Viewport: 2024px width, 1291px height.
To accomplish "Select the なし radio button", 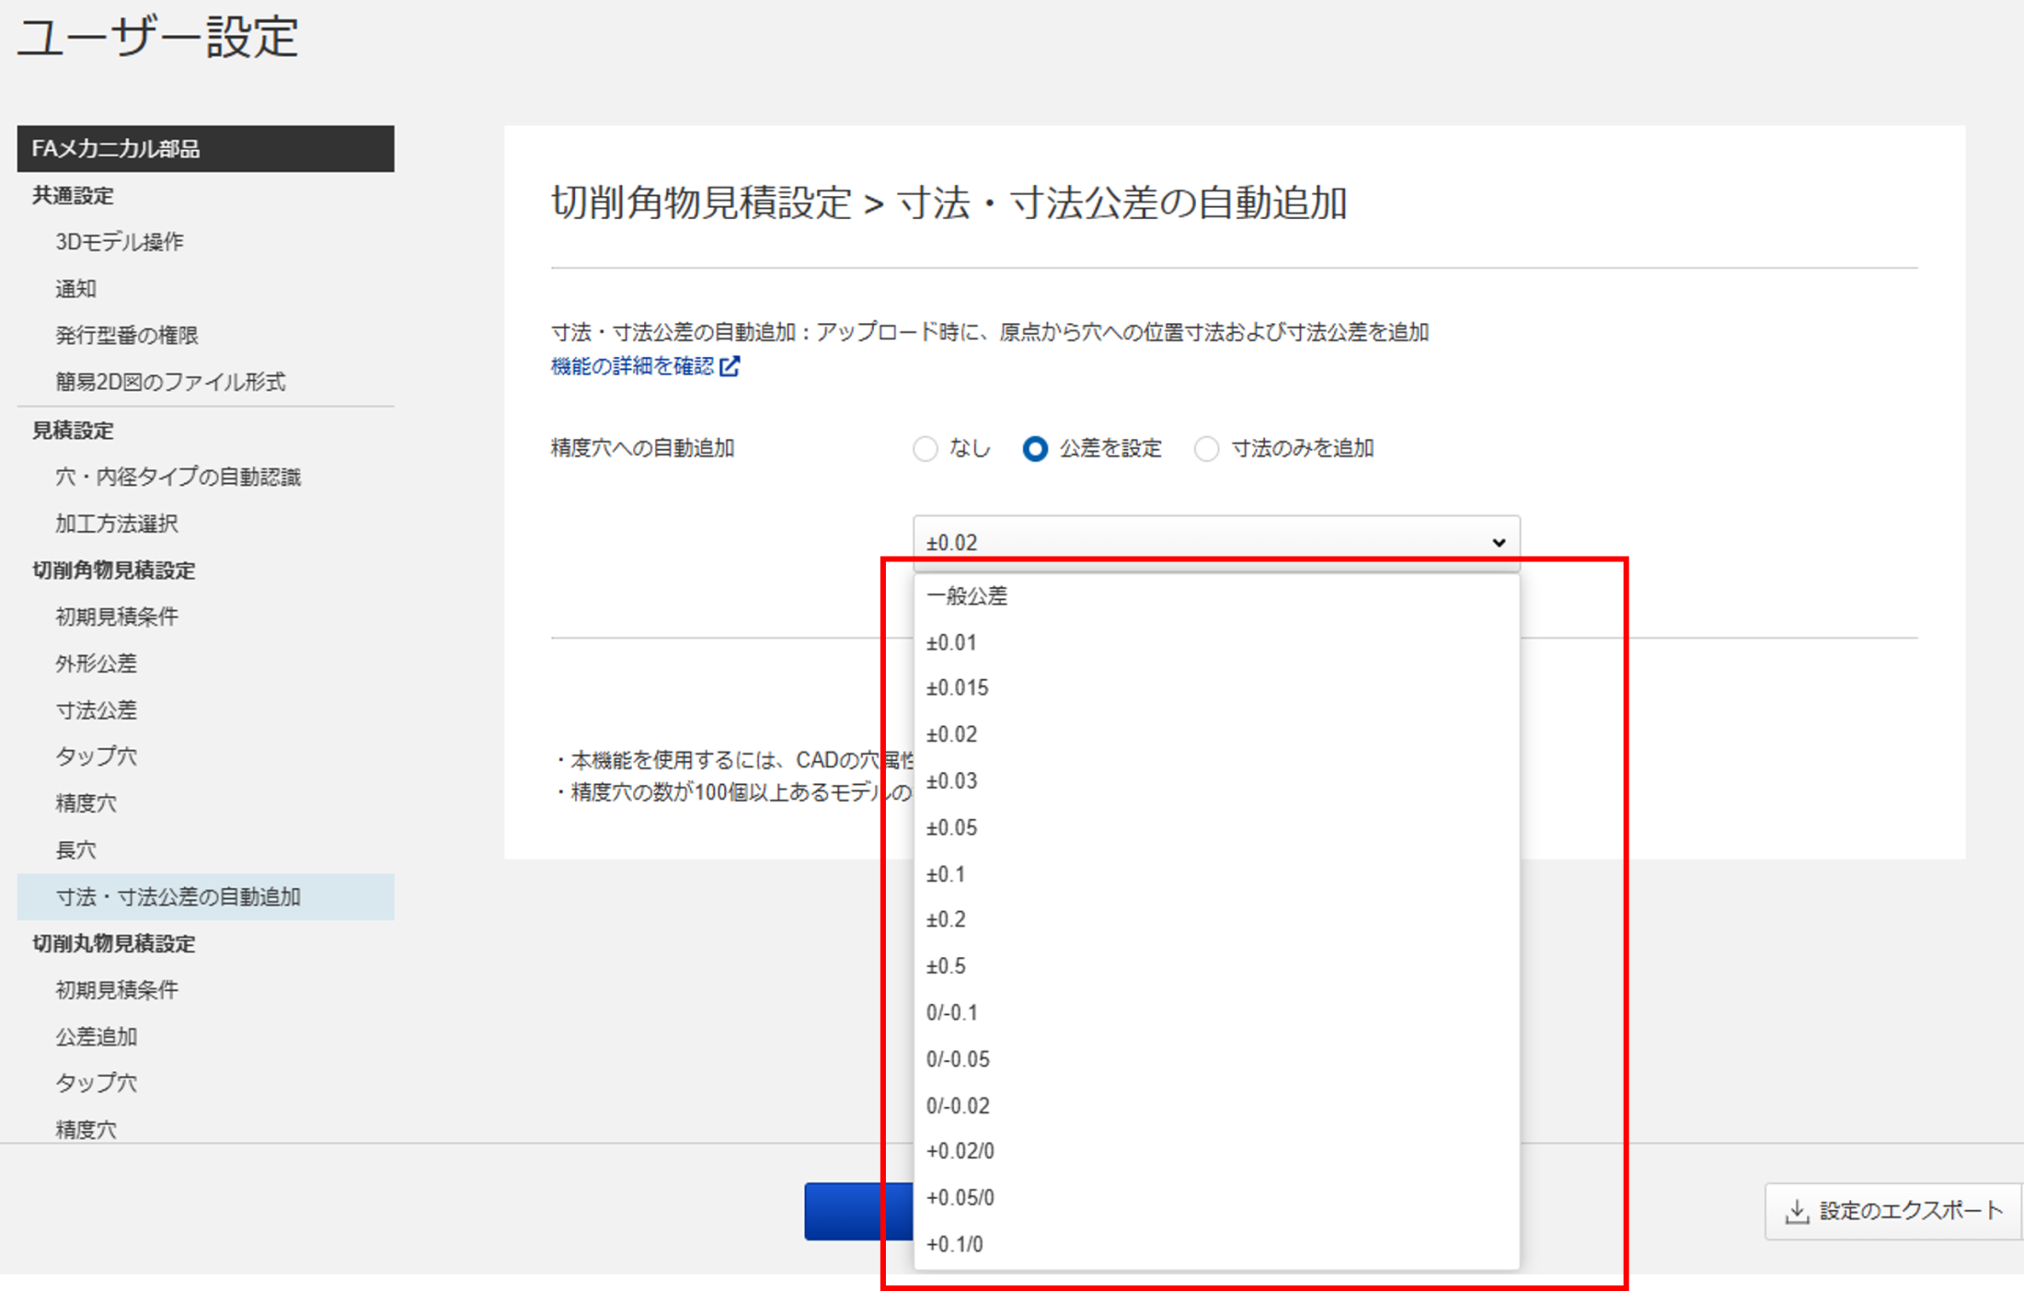I will click(x=926, y=449).
